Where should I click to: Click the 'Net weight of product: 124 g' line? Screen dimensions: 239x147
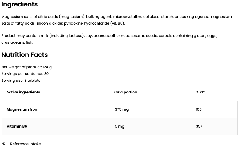point(26,67)
